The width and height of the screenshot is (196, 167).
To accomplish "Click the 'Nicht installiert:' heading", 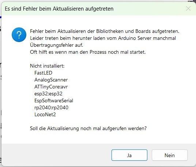I will (x=47, y=66).
